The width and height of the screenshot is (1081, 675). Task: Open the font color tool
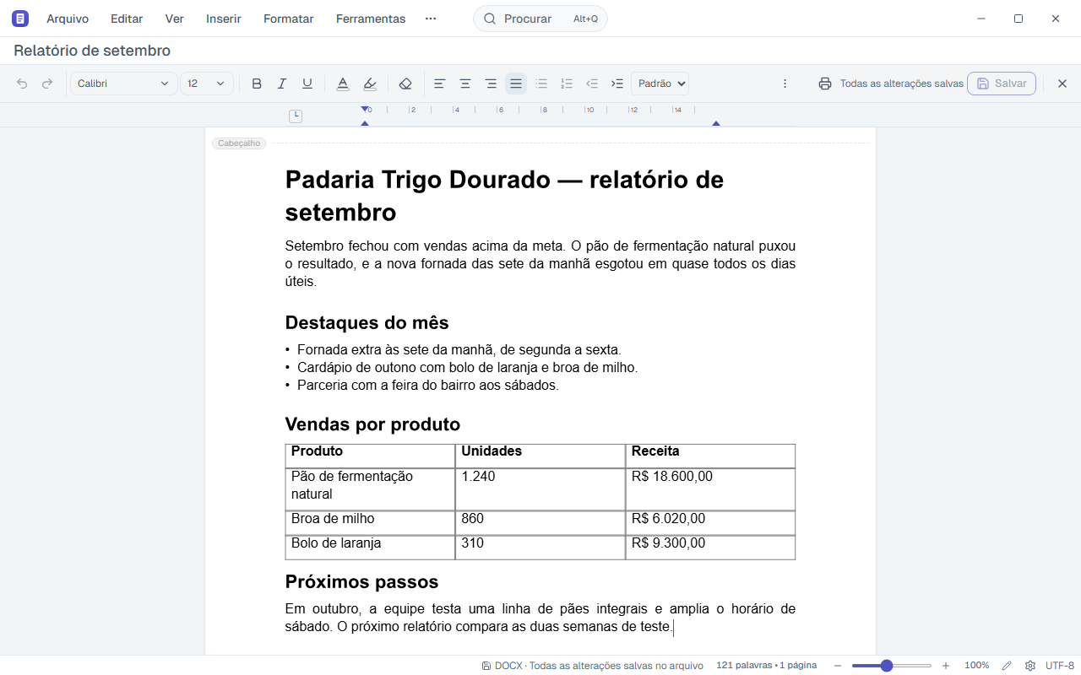(x=343, y=84)
